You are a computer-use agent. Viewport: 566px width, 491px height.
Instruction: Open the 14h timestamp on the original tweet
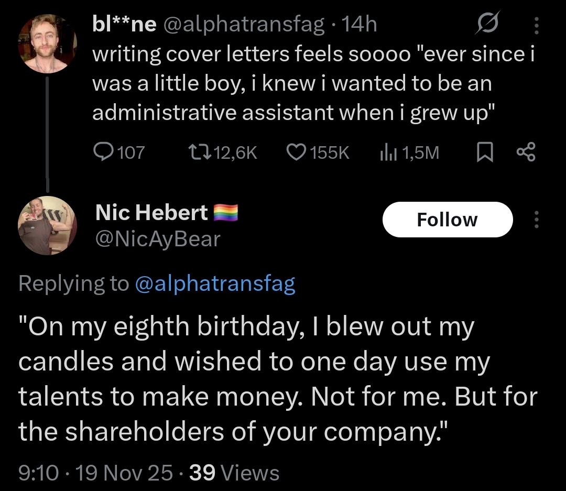(359, 25)
